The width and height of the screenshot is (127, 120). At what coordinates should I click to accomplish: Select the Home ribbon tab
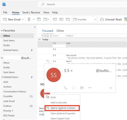pos(16,12)
